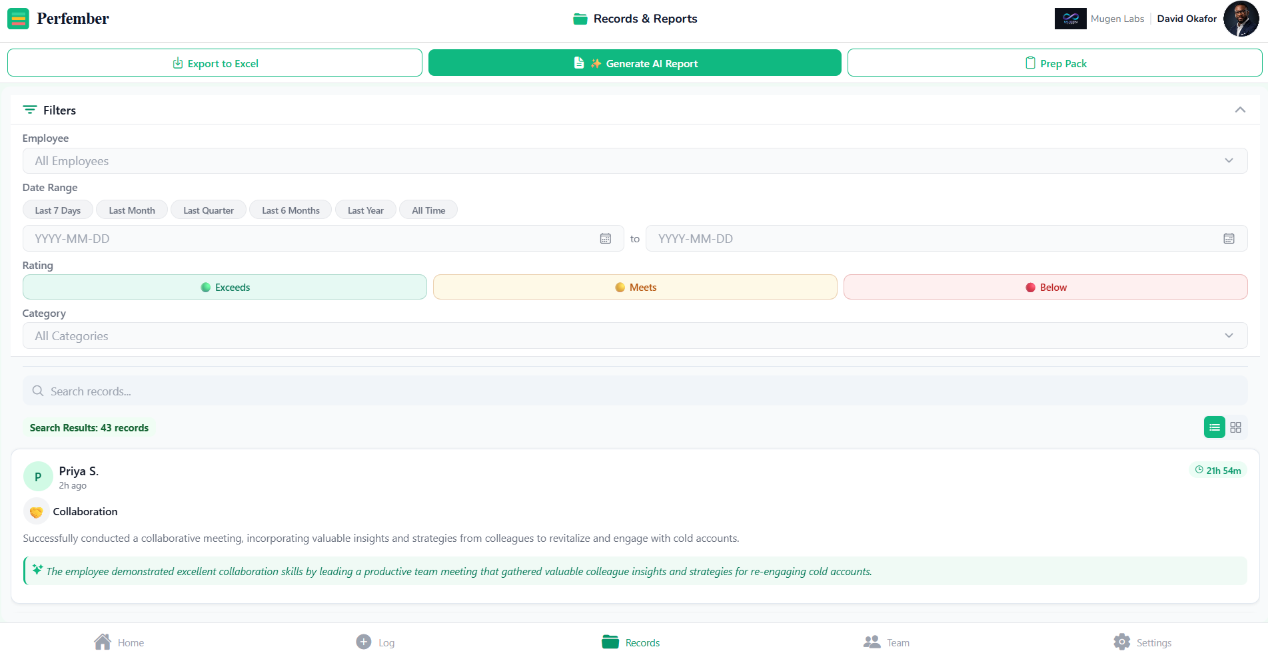
Task: Toggle the Exceeds rating filter
Action: [225, 287]
